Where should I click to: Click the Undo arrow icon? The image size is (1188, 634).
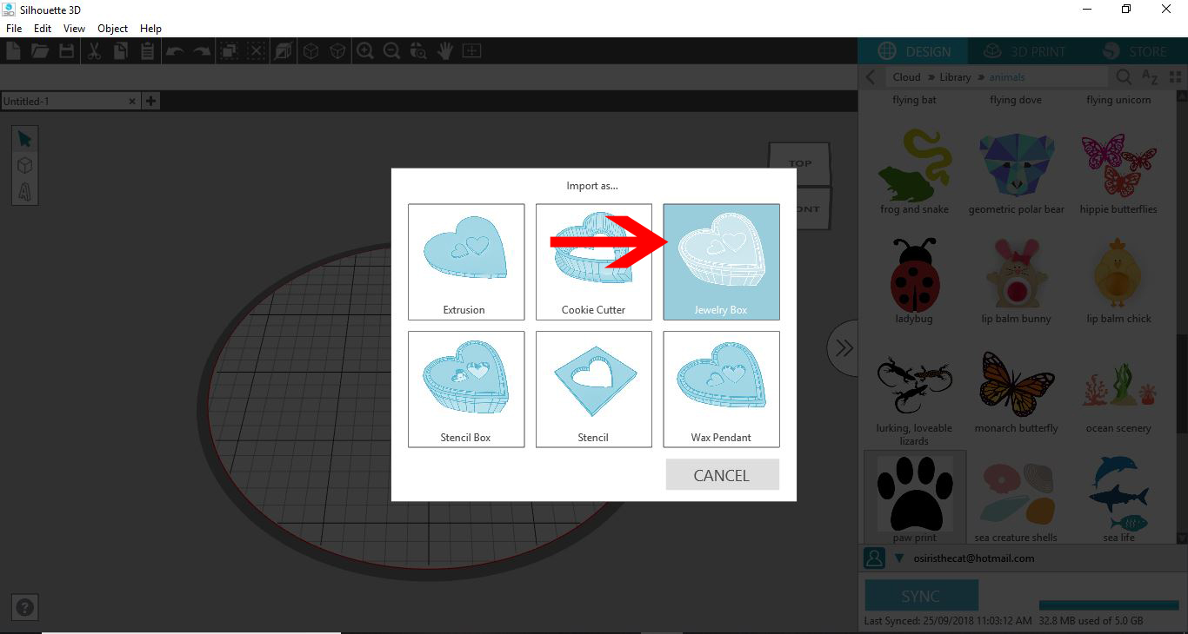click(x=175, y=51)
